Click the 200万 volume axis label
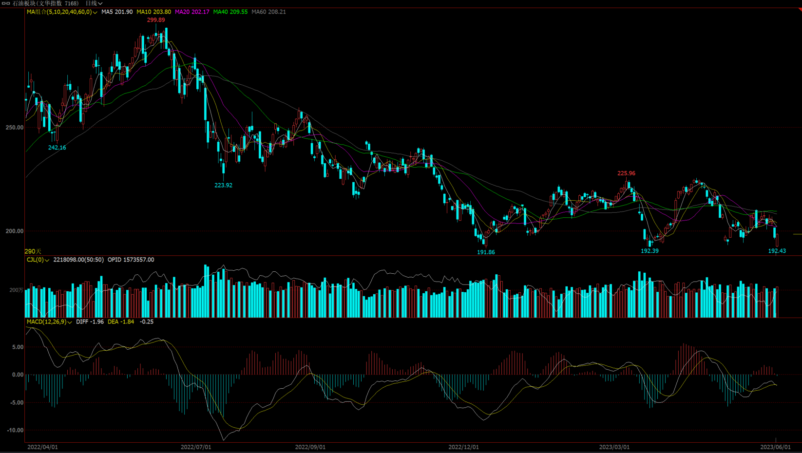 click(x=16, y=290)
